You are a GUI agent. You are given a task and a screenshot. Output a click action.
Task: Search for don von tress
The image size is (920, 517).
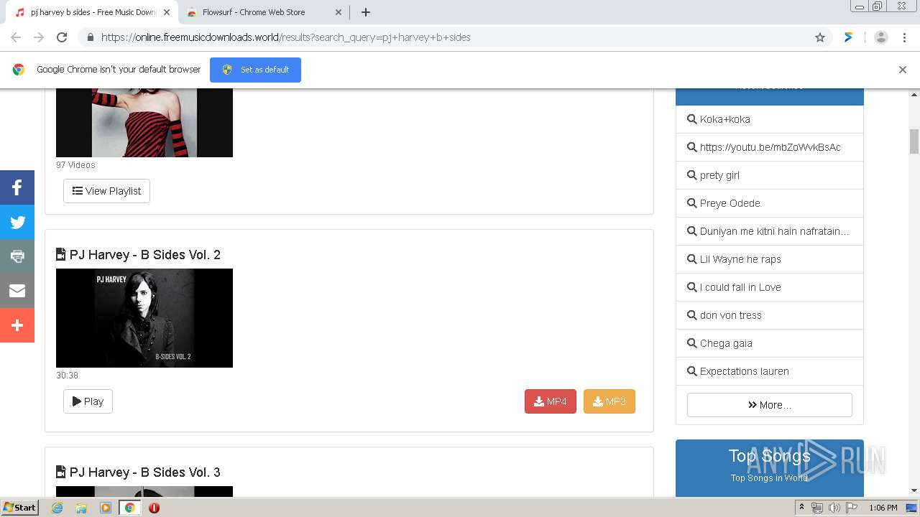(770, 315)
